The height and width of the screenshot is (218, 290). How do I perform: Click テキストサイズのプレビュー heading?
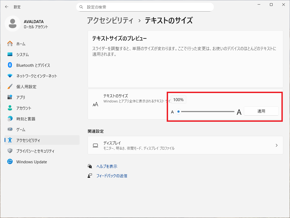coord(120,39)
